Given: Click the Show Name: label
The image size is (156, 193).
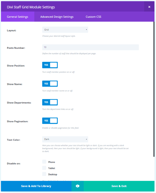Looking at the screenshot, I should point(15,84).
